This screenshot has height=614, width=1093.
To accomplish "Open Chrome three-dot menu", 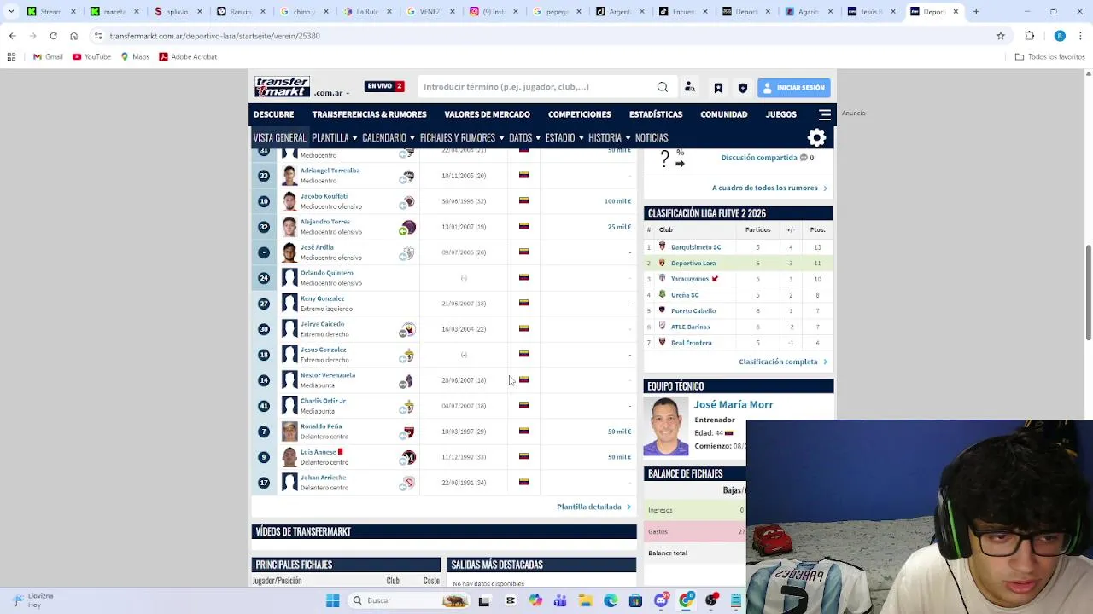I will (x=1081, y=36).
